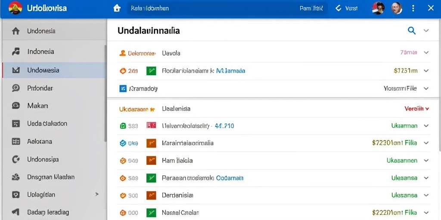Open the magnifier search icon beside Undalavinnadia
441x220 pixels.
[x=411, y=31]
